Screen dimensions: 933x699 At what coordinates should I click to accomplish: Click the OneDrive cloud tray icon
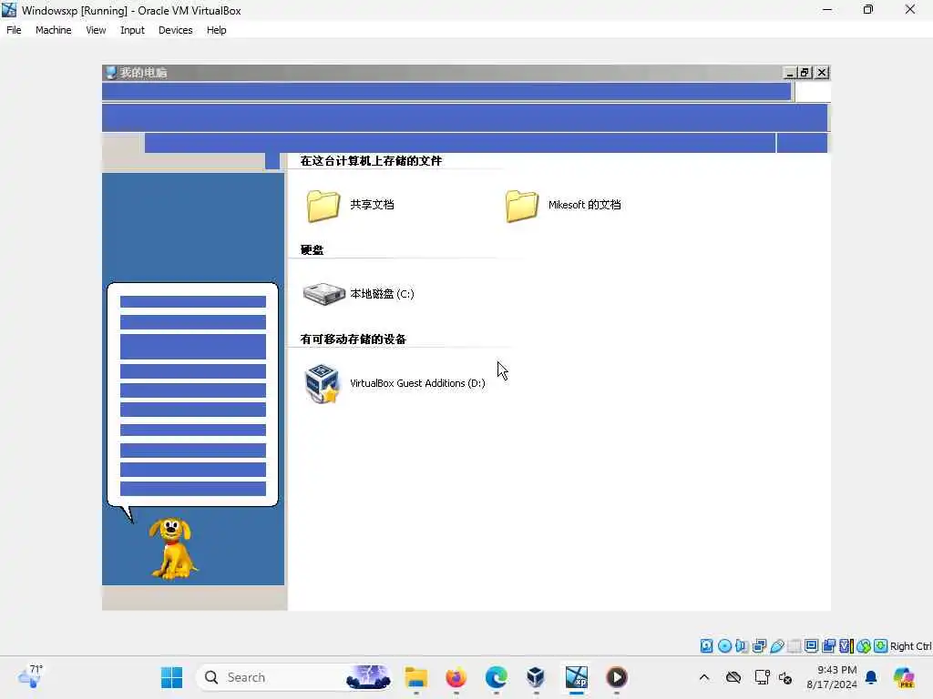coord(733,677)
